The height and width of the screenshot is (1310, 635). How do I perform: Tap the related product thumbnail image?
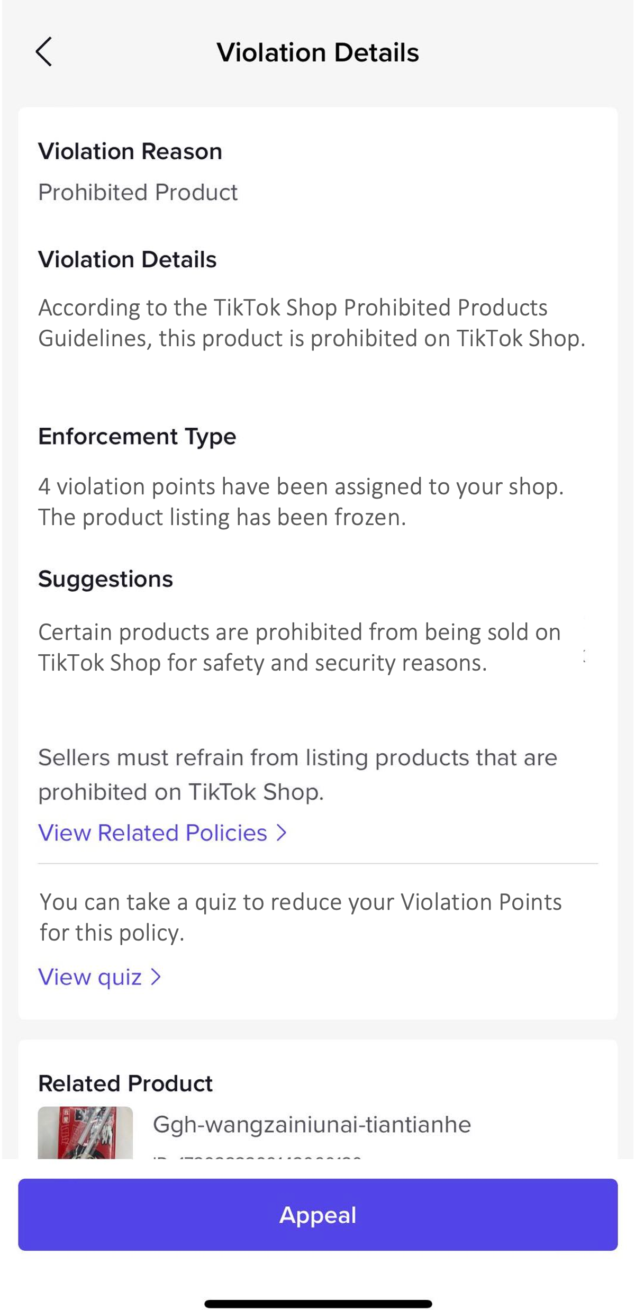click(85, 1132)
